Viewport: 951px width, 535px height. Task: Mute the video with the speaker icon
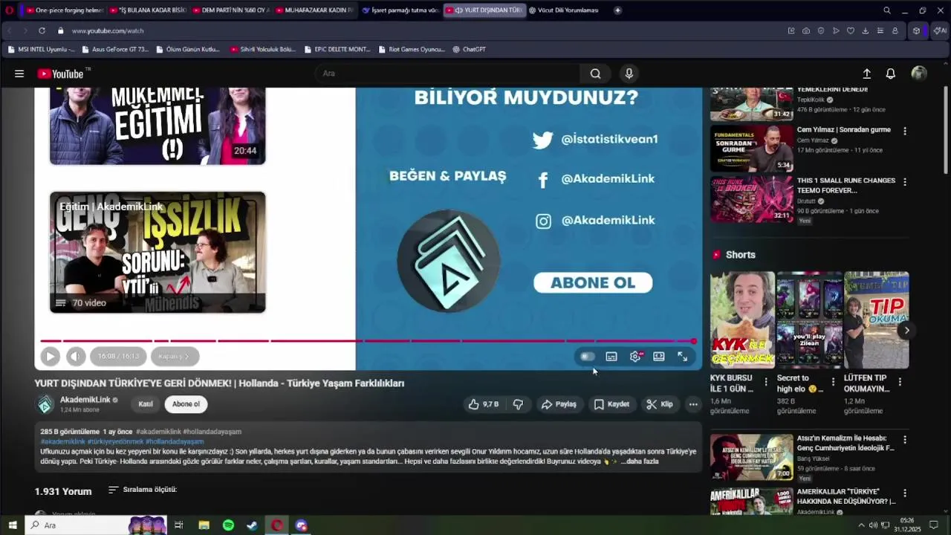[x=76, y=357]
